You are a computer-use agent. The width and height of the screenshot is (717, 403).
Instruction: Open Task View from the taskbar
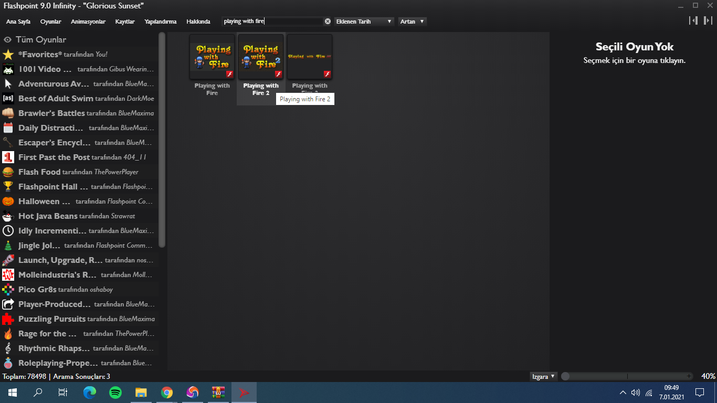63,393
